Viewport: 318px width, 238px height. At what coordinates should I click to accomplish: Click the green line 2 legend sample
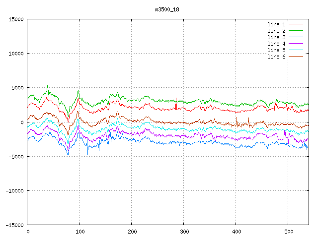[x=296, y=31]
